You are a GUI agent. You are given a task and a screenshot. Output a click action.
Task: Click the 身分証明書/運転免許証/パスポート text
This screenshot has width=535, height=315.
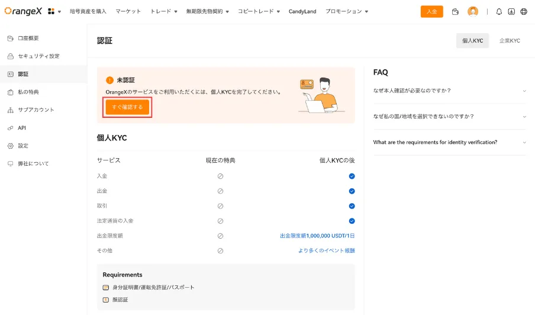pyautogui.click(x=153, y=288)
